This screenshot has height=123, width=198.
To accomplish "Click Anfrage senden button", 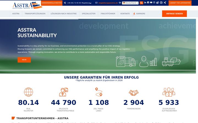I will pyautogui.click(x=174, y=14).
